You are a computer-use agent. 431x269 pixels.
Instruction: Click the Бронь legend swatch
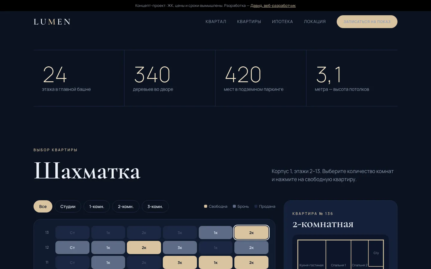click(234, 206)
